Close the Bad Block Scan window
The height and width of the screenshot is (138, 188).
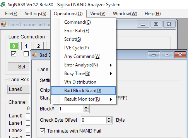(x=180, y=55)
